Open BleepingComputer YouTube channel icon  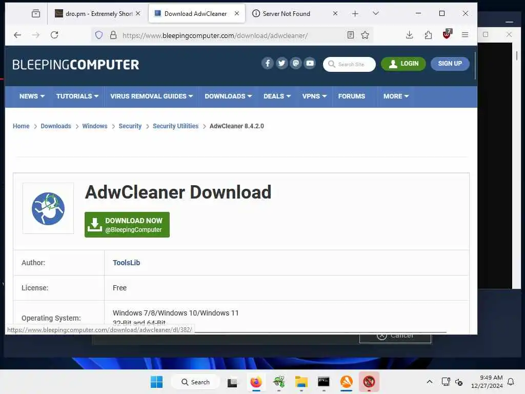(x=310, y=63)
